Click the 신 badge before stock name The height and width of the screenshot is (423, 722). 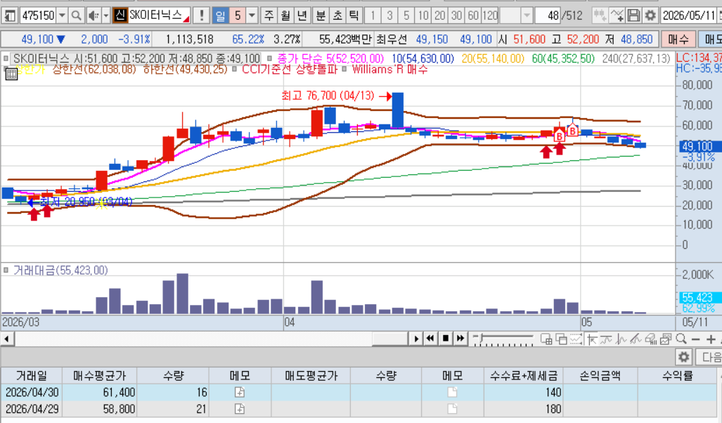tap(120, 15)
